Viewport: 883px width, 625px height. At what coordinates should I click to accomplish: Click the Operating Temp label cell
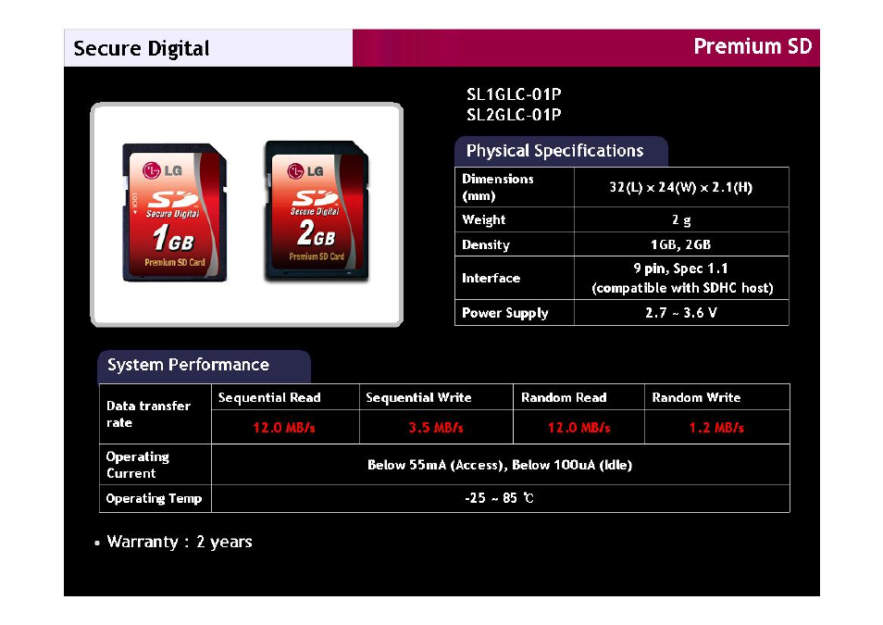155,498
